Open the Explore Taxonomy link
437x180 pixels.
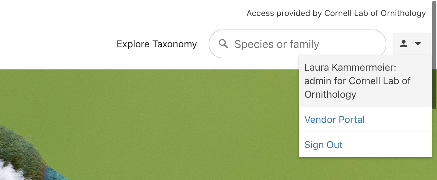[x=157, y=44]
